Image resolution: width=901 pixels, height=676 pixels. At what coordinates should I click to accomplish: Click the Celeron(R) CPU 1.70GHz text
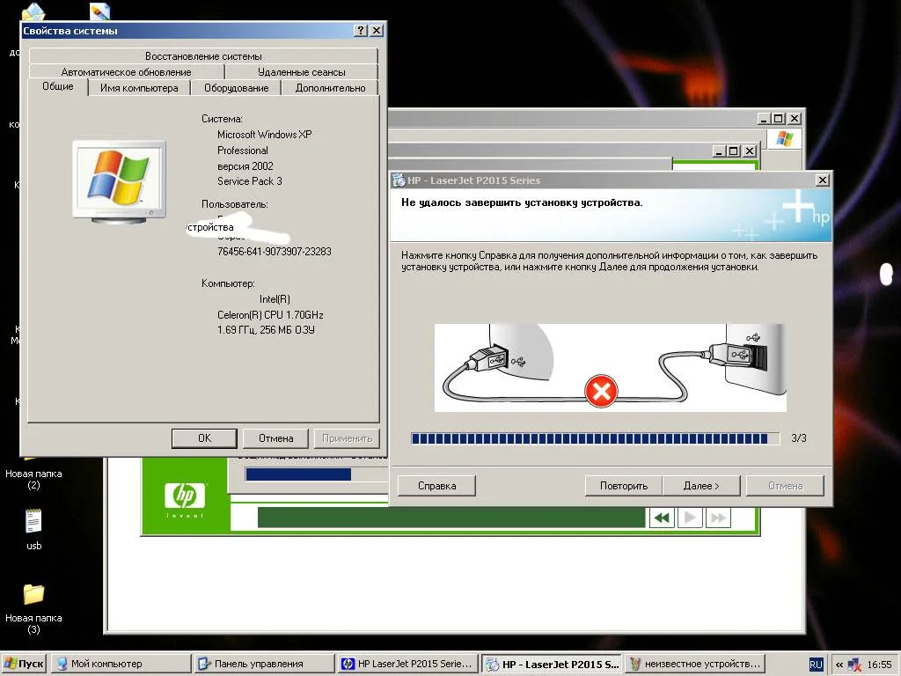270,315
